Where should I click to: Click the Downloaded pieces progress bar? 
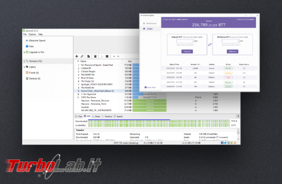[x=159, y=121]
